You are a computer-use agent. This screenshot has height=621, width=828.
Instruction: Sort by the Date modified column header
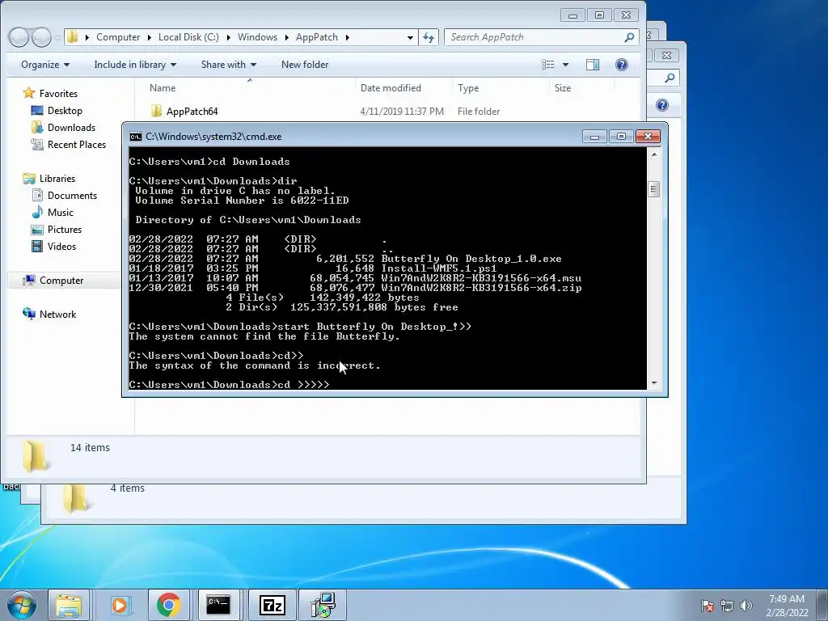(391, 88)
